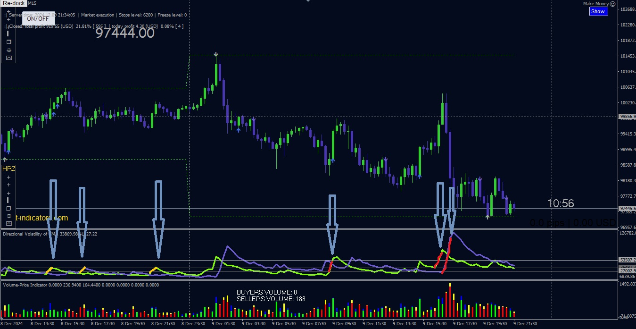
Task: Click the crosshair icon in HRZ panel
Action: click(x=8, y=216)
